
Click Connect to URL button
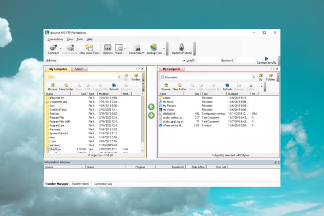click(x=266, y=60)
